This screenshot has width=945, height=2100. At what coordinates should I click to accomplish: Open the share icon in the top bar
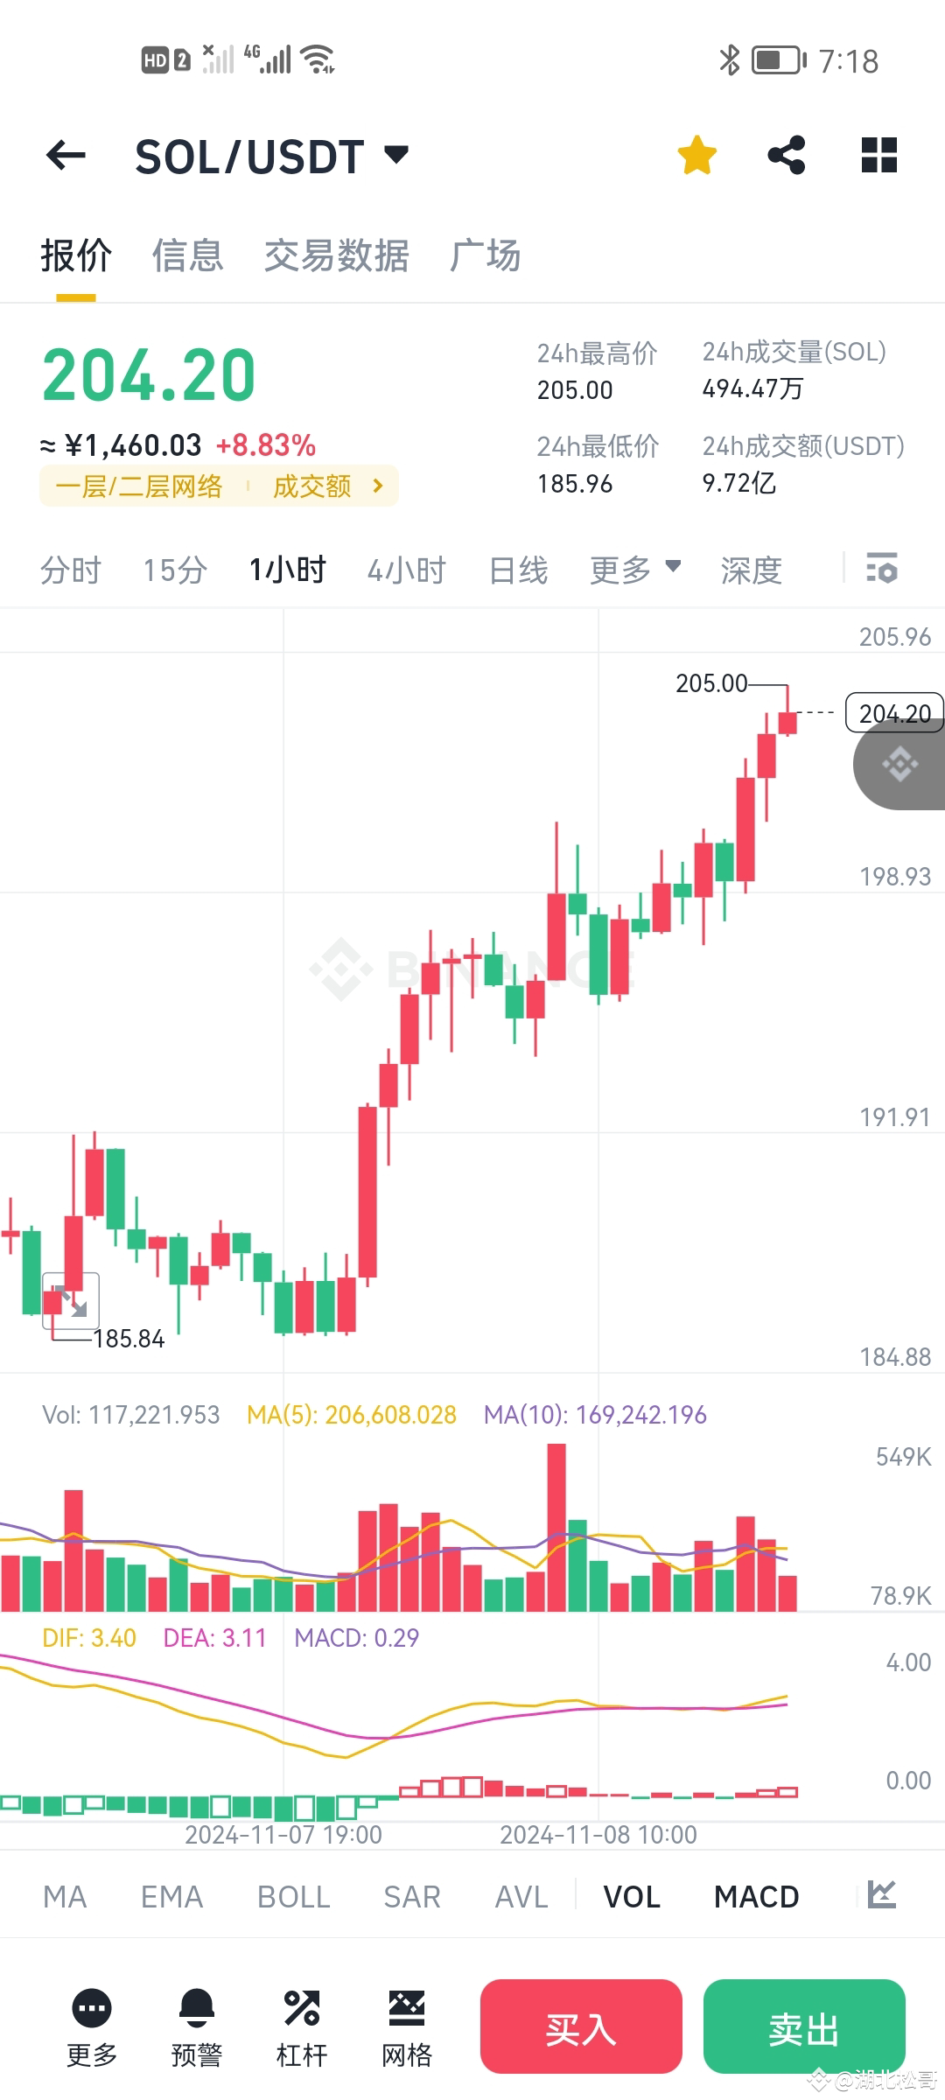pyautogui.click(x=786, y=154)
